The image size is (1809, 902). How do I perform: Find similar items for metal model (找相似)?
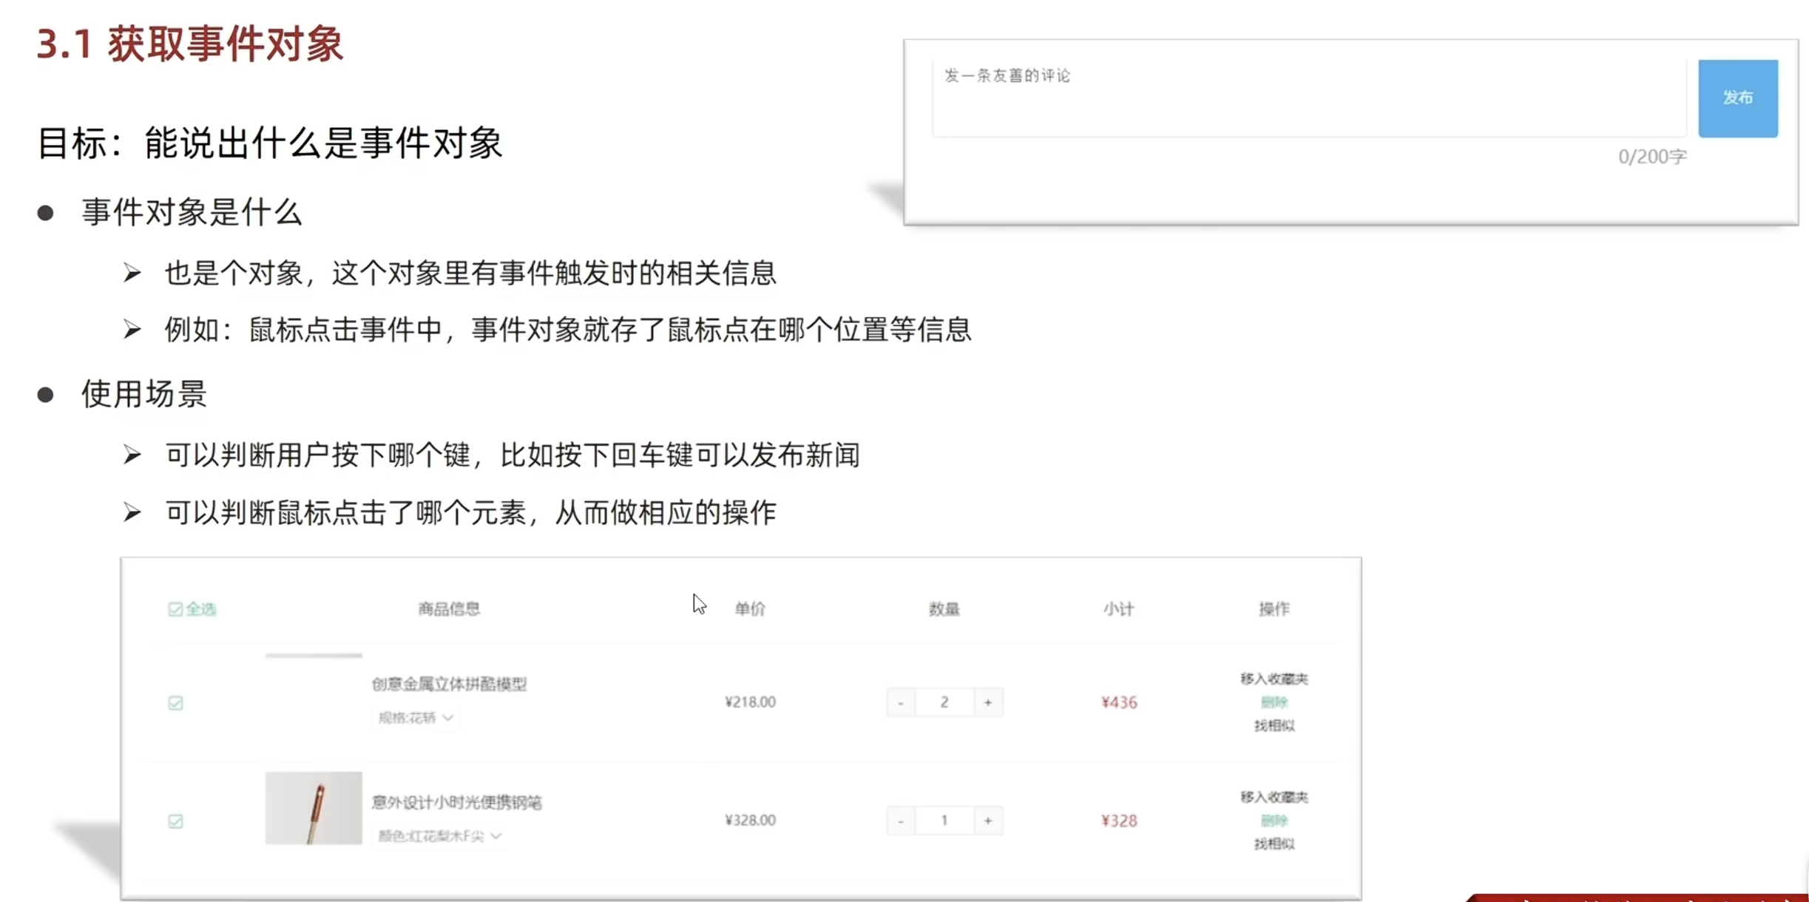click(x=1274, y=726)
